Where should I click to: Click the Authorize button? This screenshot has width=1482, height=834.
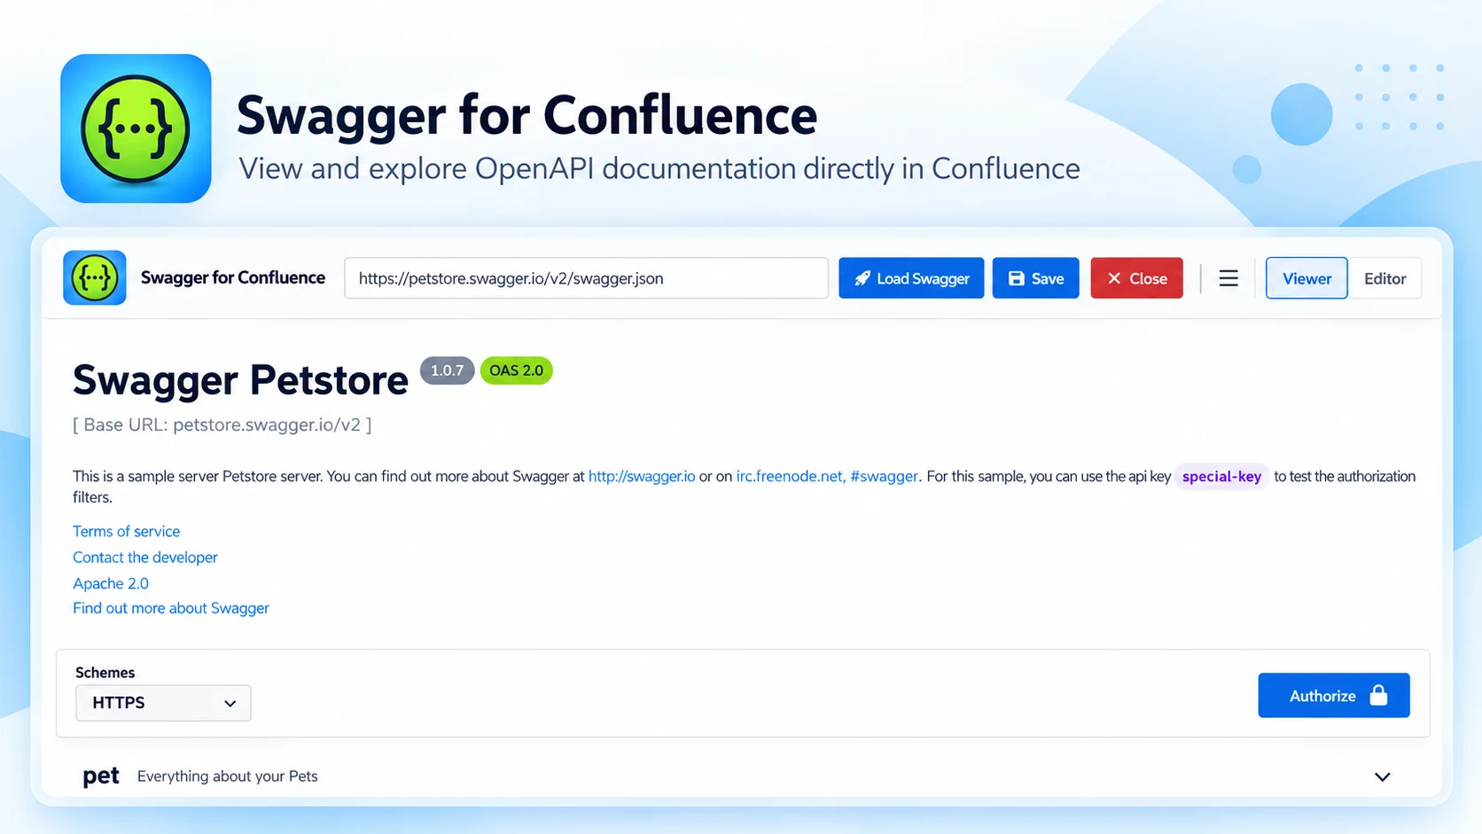(1333, 695)
